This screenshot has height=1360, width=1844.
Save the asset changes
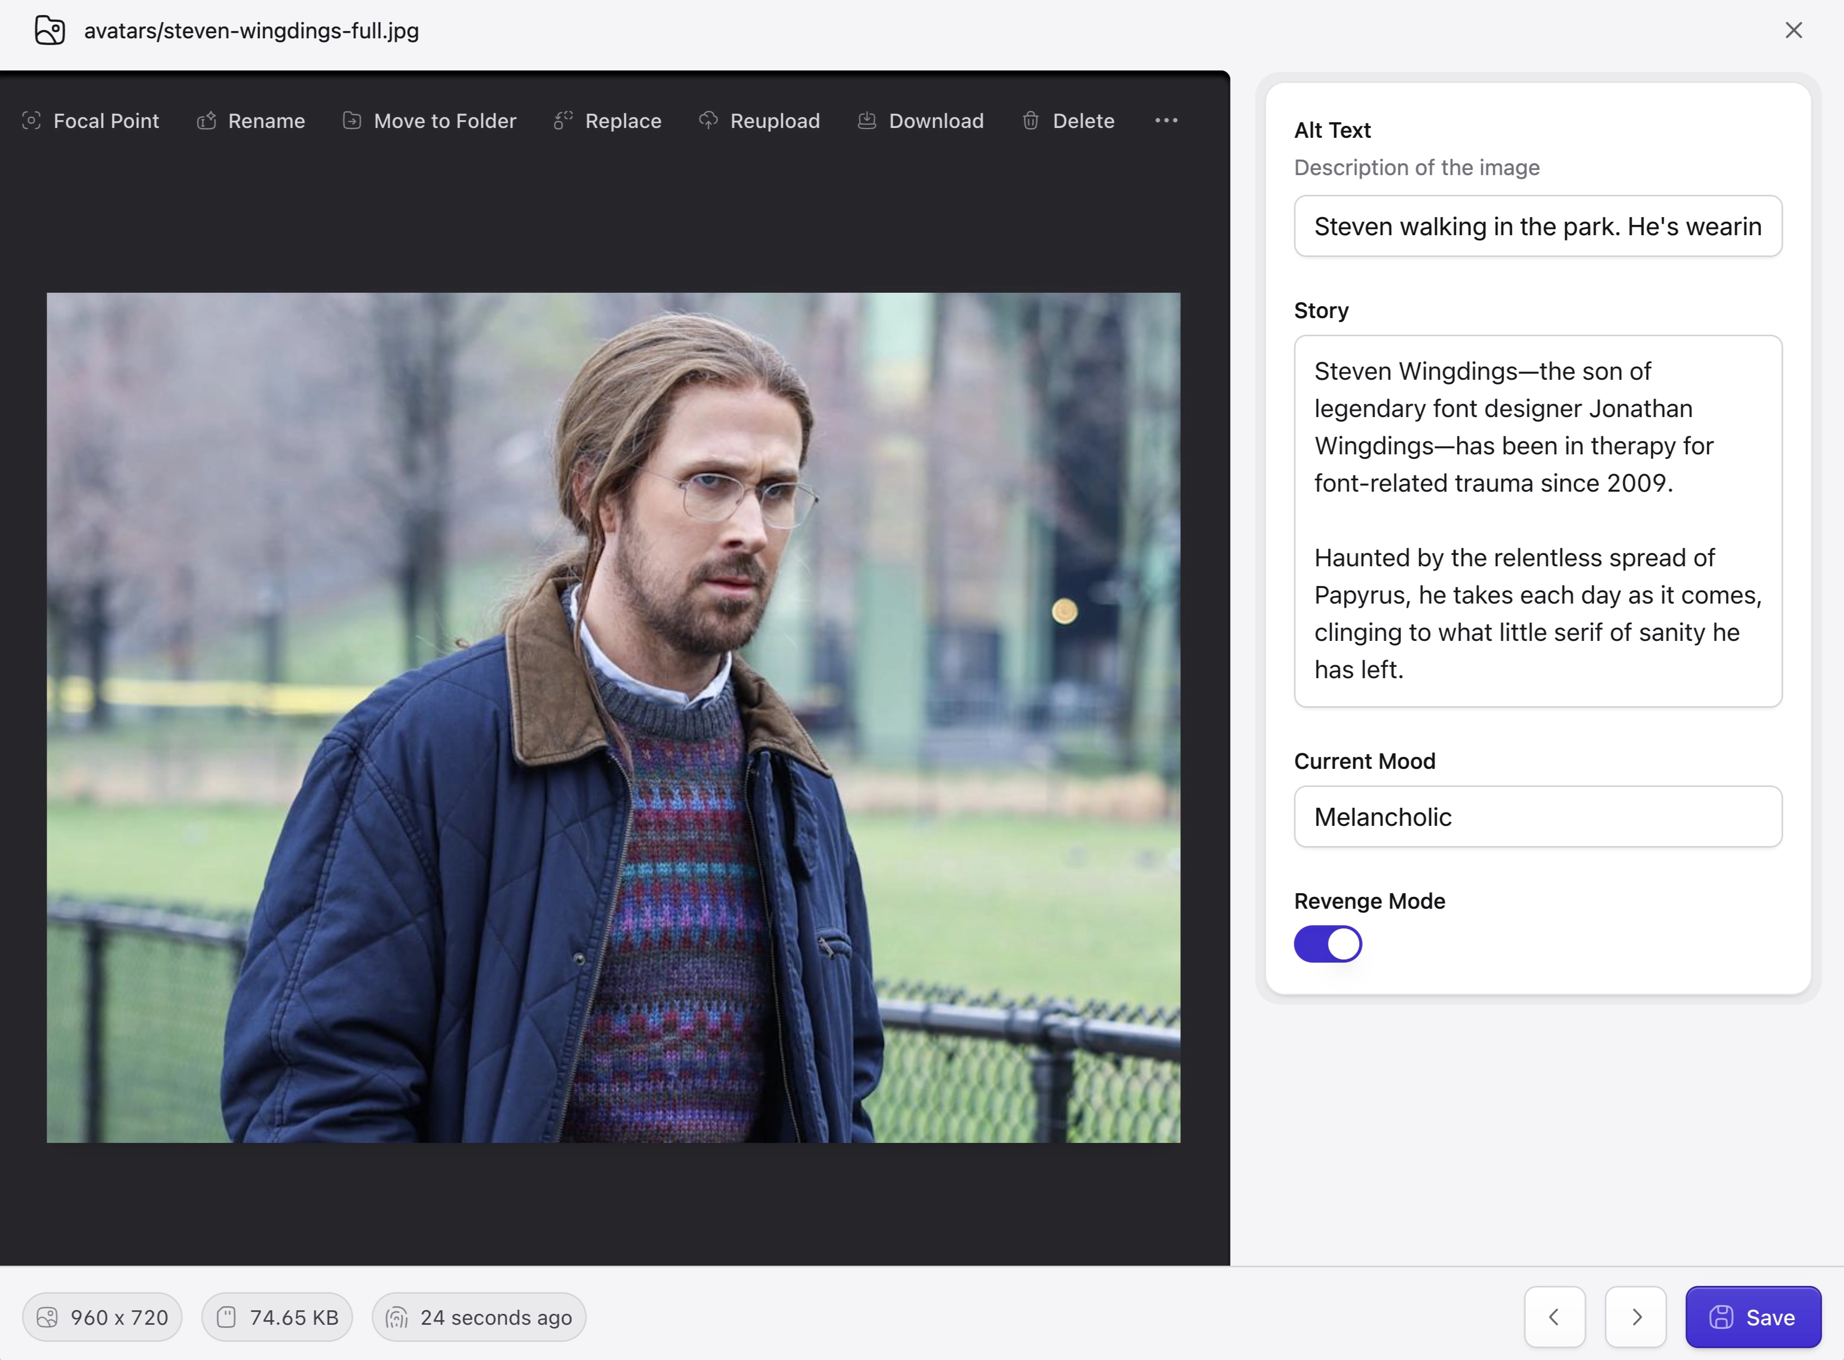click(1753, 1317)
